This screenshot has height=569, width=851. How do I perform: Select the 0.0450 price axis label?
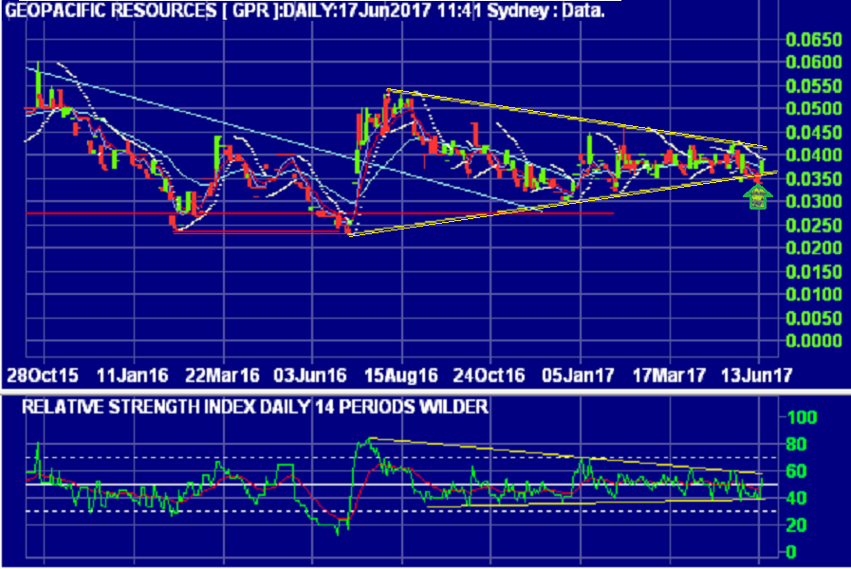(815, 132)
